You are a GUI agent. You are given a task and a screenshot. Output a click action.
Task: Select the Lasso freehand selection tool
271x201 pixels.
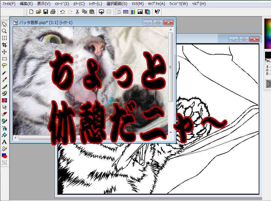4,66
